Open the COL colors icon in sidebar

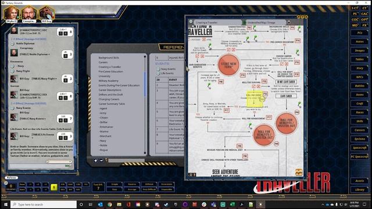[x=355, y=19]
